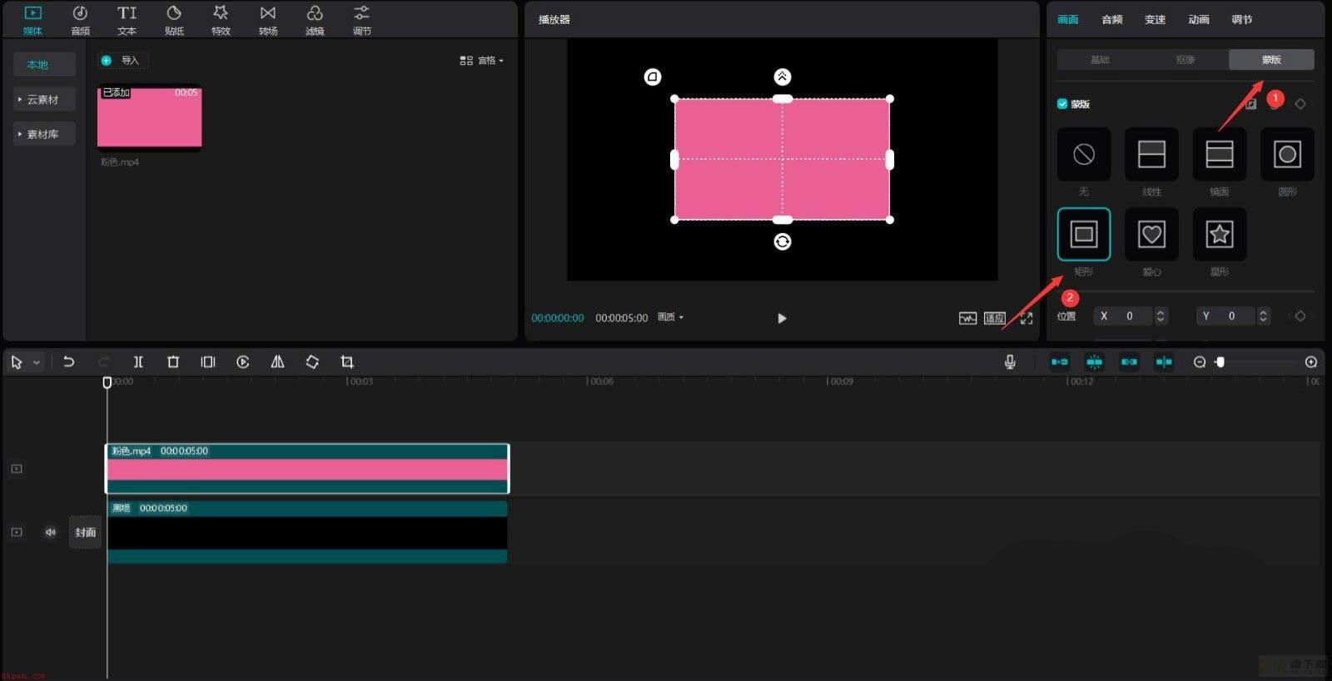Open the 特效 effects panel
The width and height of the screenshot is (1332, 681).
pyautogui.click(x=221, y=20)
